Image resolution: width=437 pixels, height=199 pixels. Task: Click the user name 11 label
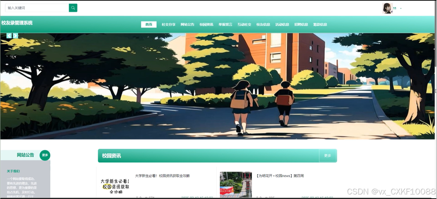click(395, 8)
